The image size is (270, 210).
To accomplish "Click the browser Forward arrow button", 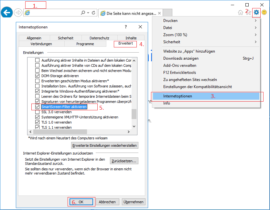I will click(18, 13).
